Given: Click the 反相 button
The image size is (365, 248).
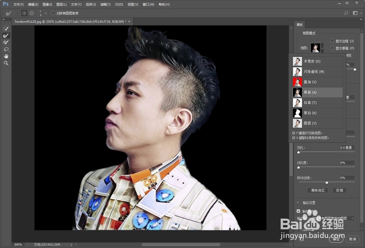Looking at the screenshot, I should (x=339, y=190).
